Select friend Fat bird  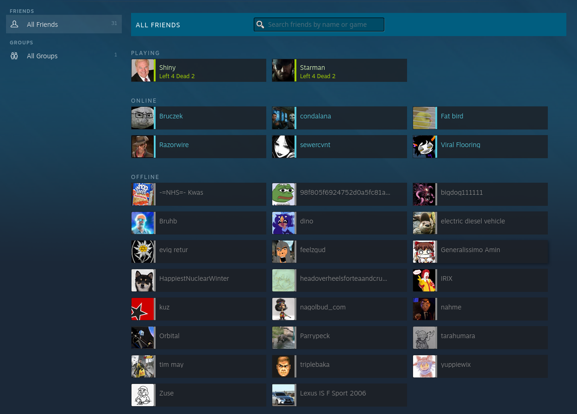[x=480, y=118]
